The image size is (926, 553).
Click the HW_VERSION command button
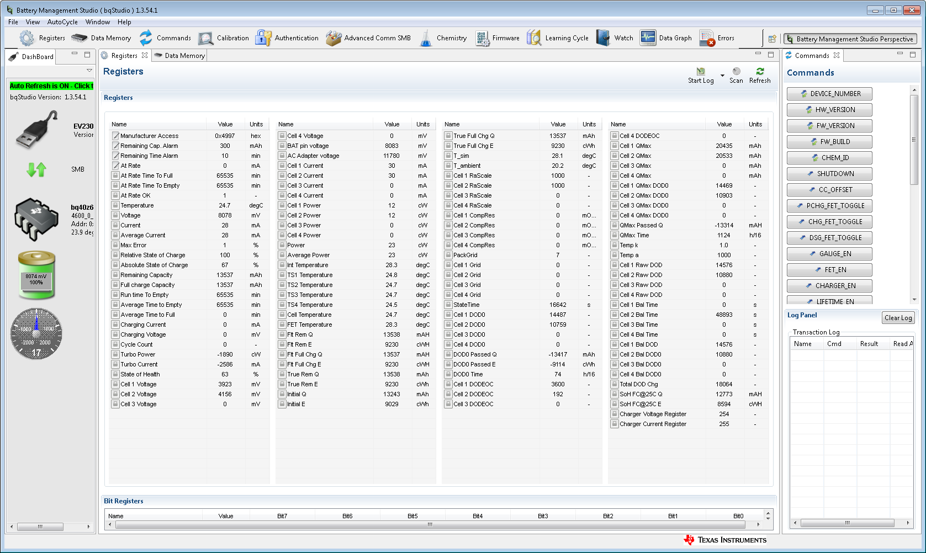point(829,110)
